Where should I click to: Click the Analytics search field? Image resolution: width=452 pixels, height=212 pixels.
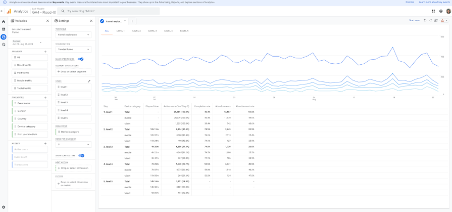click(x=109, y=11)
